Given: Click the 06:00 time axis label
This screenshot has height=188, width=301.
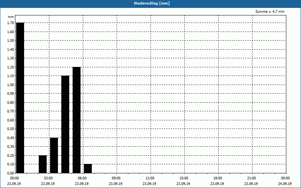Looking at the screenshot, I should tap(82, 178).
